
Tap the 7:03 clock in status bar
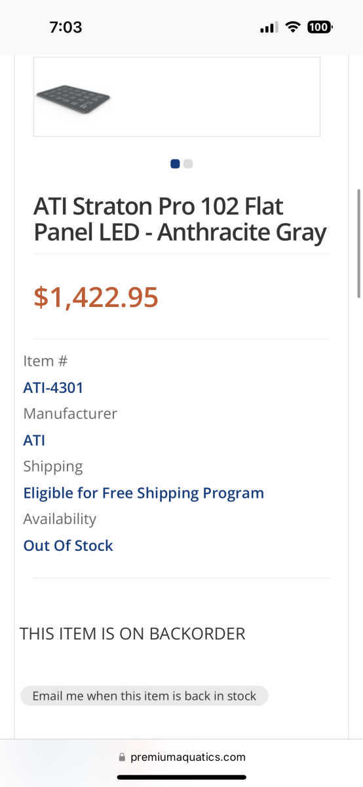click(x=66, y=27)
